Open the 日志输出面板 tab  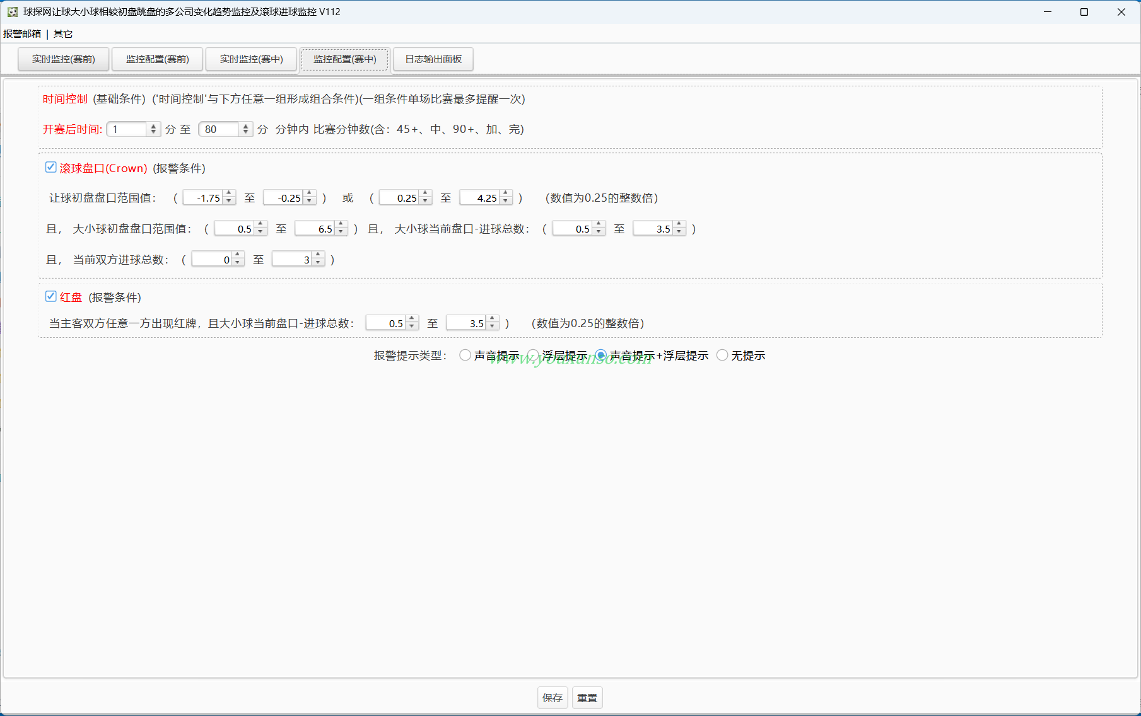[433, 59]
